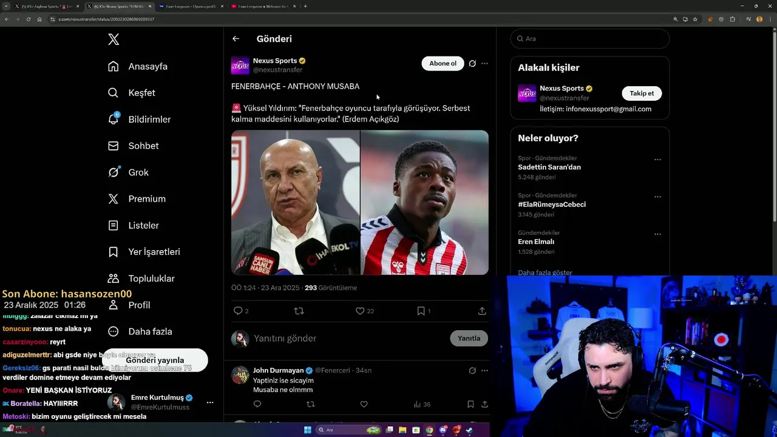Share the Nexus Sports post
Viewport: 777px width, 437px height.
click(x=482, y=311)
